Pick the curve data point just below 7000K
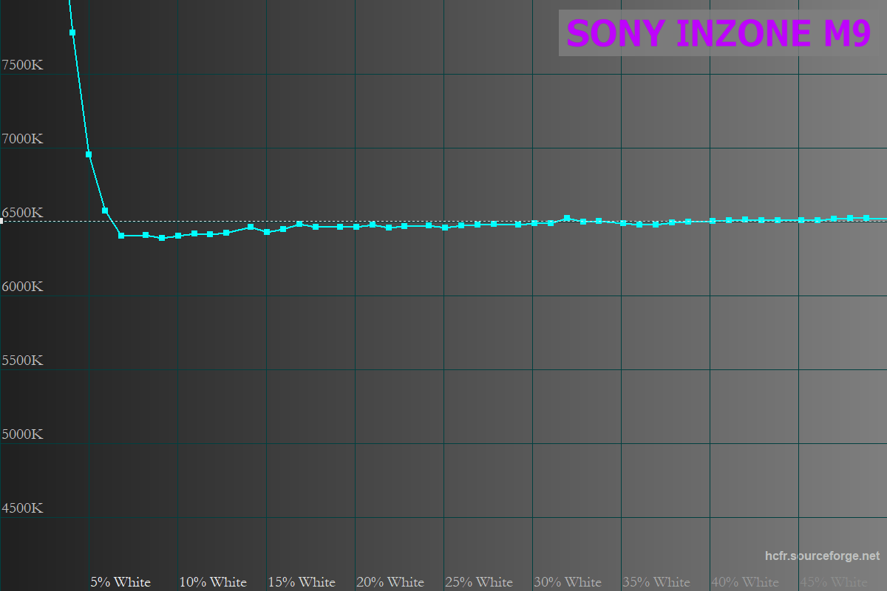 tap(89, 154)
